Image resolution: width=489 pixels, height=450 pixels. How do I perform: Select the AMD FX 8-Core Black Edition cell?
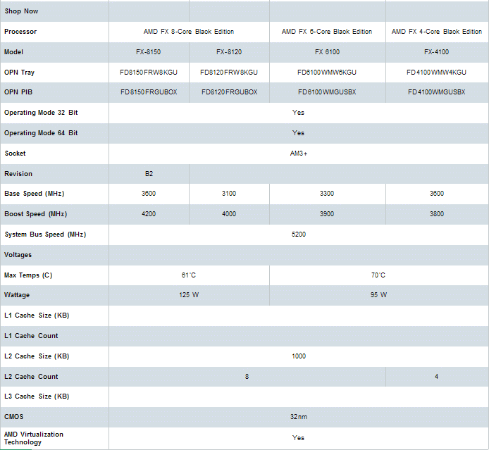click(189, 32)
